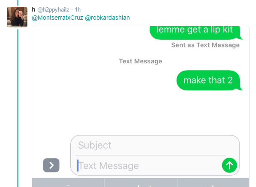Open the @MontserratxCruz mention link
This screenshot has width=256, height=187.
(57, 18)
